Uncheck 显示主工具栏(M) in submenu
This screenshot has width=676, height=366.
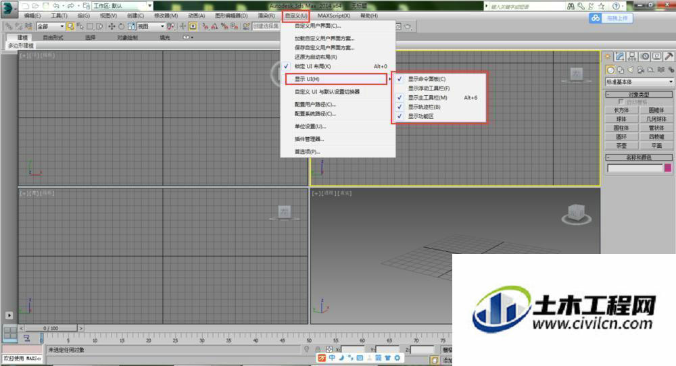(x=439, y=98)
